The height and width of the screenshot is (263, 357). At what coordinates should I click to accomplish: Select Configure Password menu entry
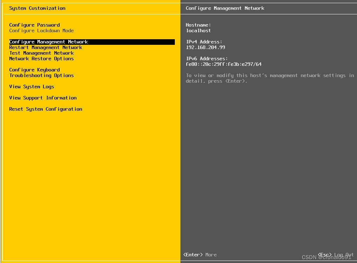(34, 25)
